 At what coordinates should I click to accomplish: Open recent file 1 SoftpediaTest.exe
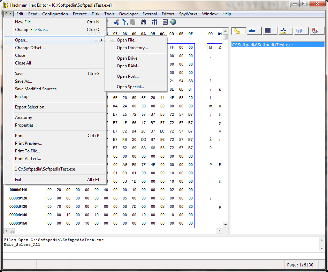[x=54, y=169]
